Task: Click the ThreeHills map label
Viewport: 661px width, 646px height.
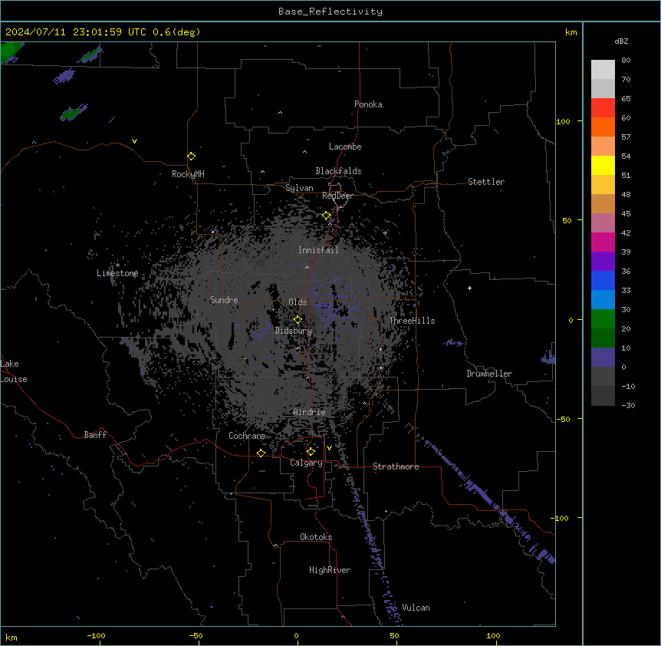Action: click(413, 321)
